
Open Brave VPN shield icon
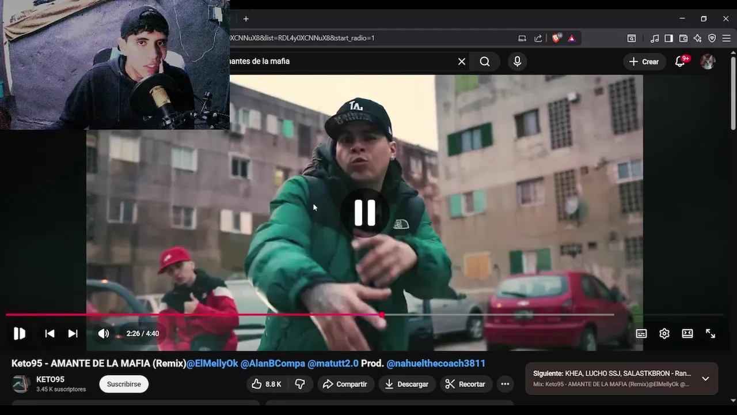[x=712, y=39]
